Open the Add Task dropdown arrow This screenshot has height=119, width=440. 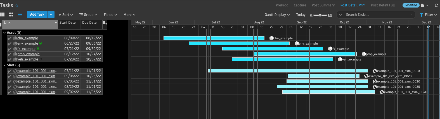coord(51,14)
